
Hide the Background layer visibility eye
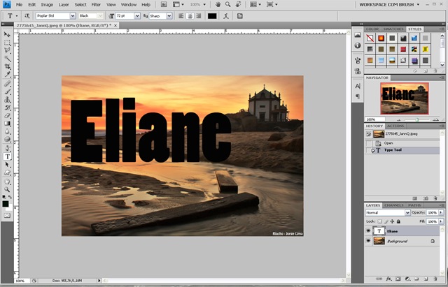368,241
